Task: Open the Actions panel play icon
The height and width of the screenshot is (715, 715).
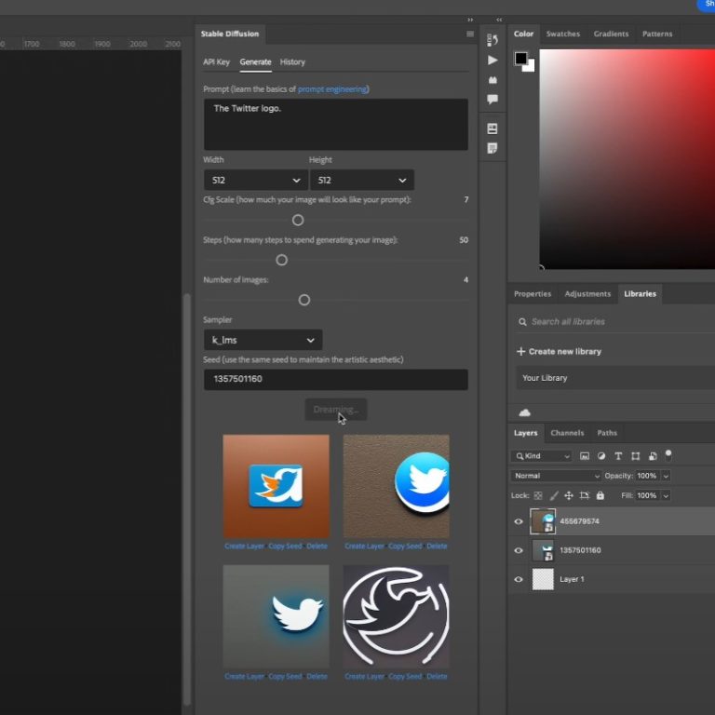Action: coord(492,60)
